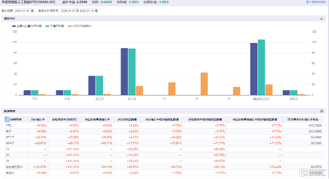Click the +99.19% benchmark cell

tap(107, 167)
